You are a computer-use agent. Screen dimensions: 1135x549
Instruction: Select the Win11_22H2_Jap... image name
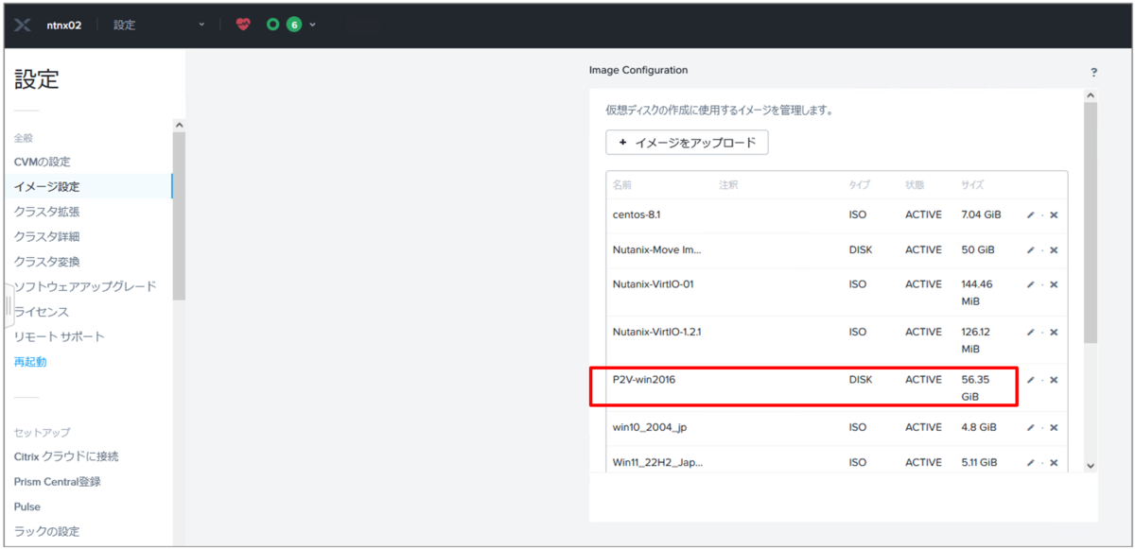(657, 463)
